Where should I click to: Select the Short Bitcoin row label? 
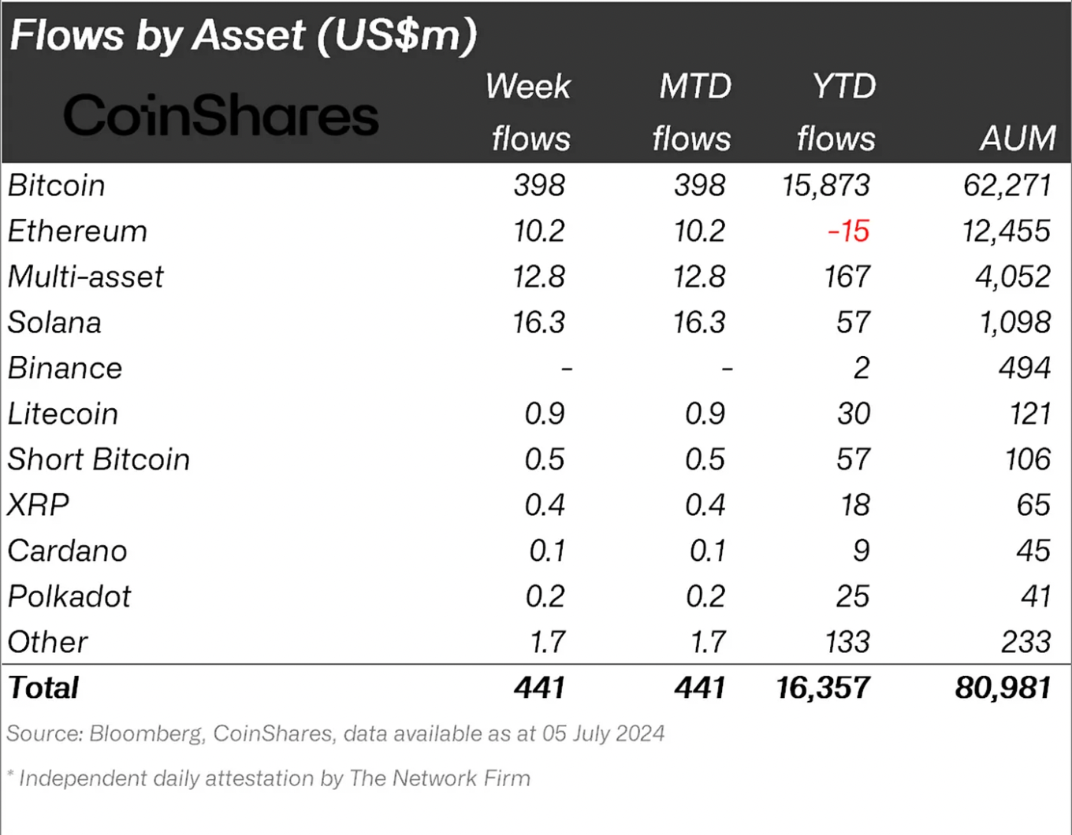[99, 460]
